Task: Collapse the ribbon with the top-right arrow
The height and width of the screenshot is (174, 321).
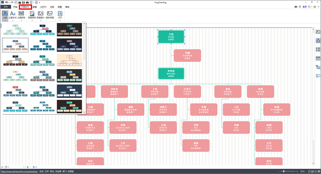Action: [x=319, y=7]
